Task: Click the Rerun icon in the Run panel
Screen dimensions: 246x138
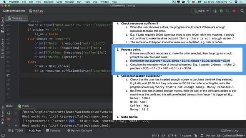Action: click(8, 113)
